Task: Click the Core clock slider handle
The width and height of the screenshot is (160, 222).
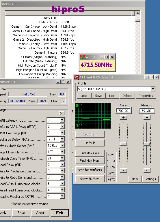Action: [123, 144]
